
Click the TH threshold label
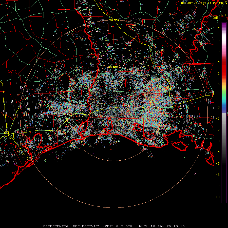[x=218, y=197]
